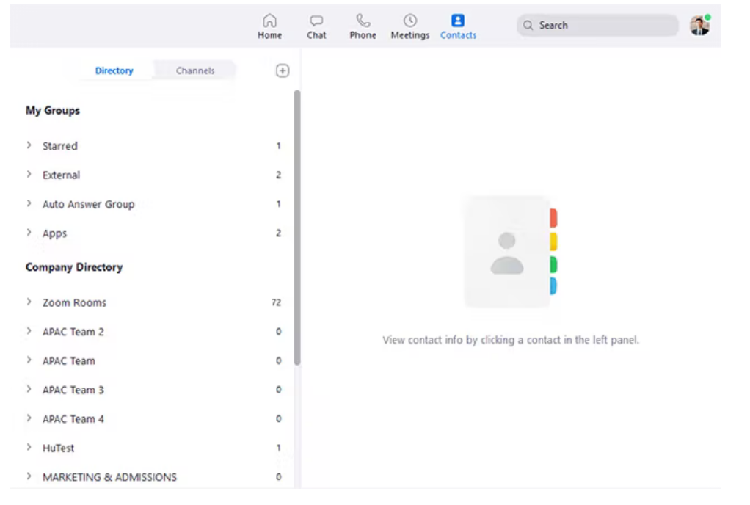The image size is (750, 505).
Task: Open the Meetings clock icon
Action: 410,21
